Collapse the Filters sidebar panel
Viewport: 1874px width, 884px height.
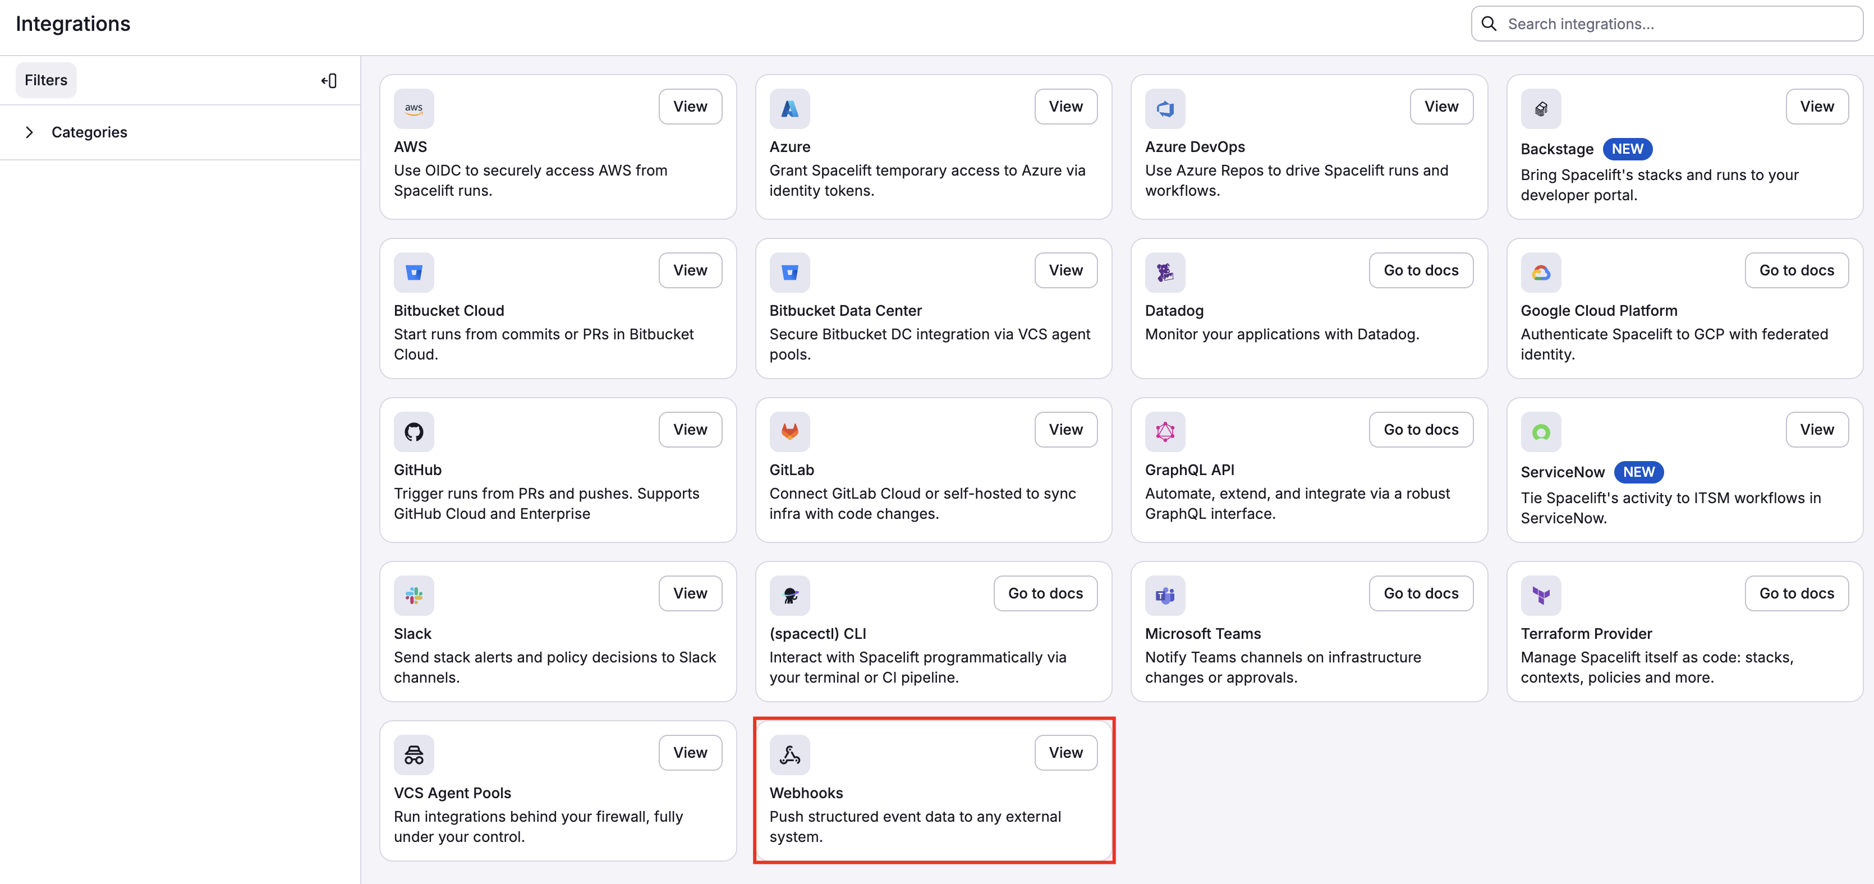329,80
